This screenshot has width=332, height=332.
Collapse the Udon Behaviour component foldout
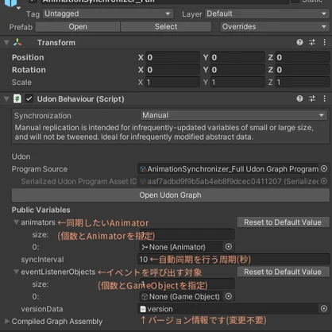point(6,99)
